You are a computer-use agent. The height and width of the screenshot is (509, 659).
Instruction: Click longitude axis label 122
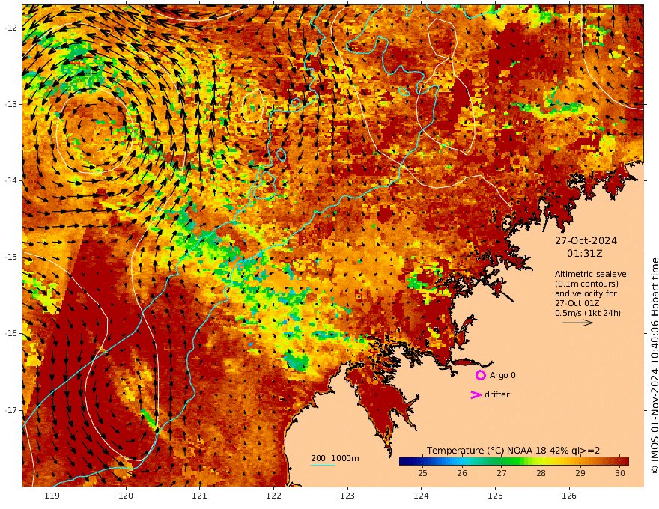coord(273,496)
